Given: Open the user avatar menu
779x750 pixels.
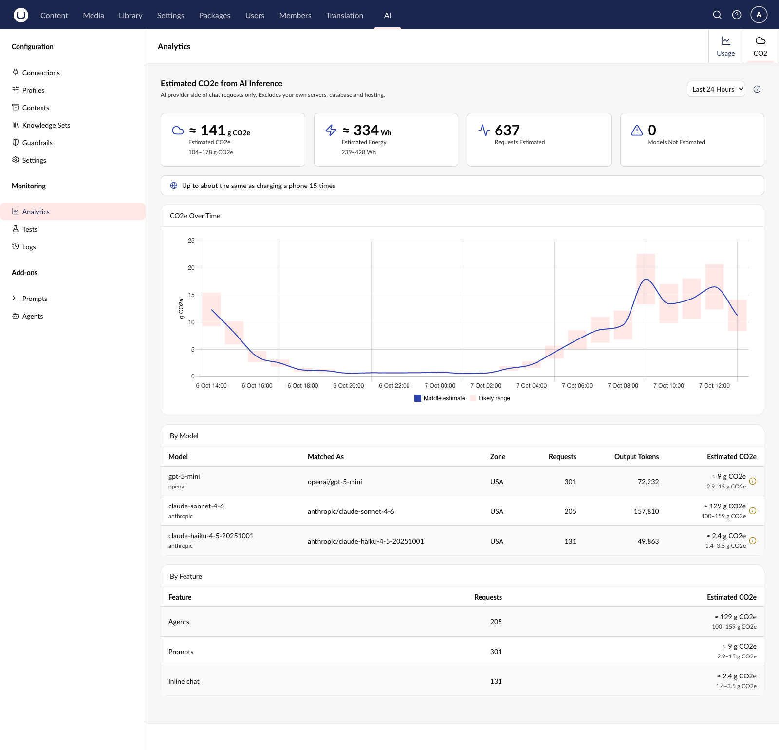Looking at the screenshot, I should pyautogui.click(x=759, y=15).
